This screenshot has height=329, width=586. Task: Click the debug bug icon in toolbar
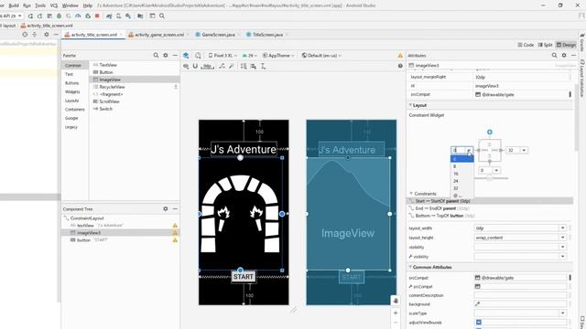(x=59, y=16)
